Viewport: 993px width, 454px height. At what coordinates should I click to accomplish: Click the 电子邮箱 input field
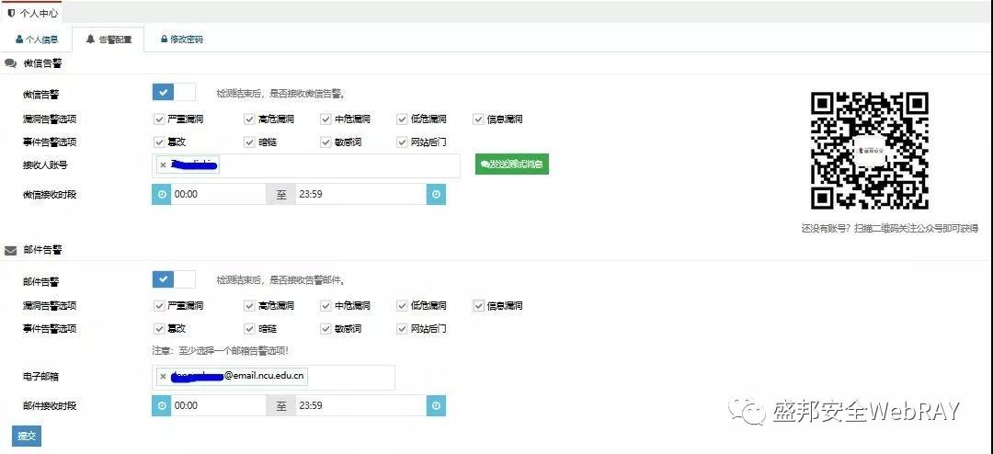(x=274, y=377)
